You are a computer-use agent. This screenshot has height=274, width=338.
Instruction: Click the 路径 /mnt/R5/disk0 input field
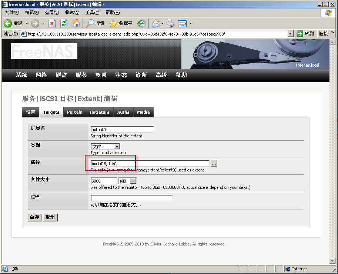point(150,164)
